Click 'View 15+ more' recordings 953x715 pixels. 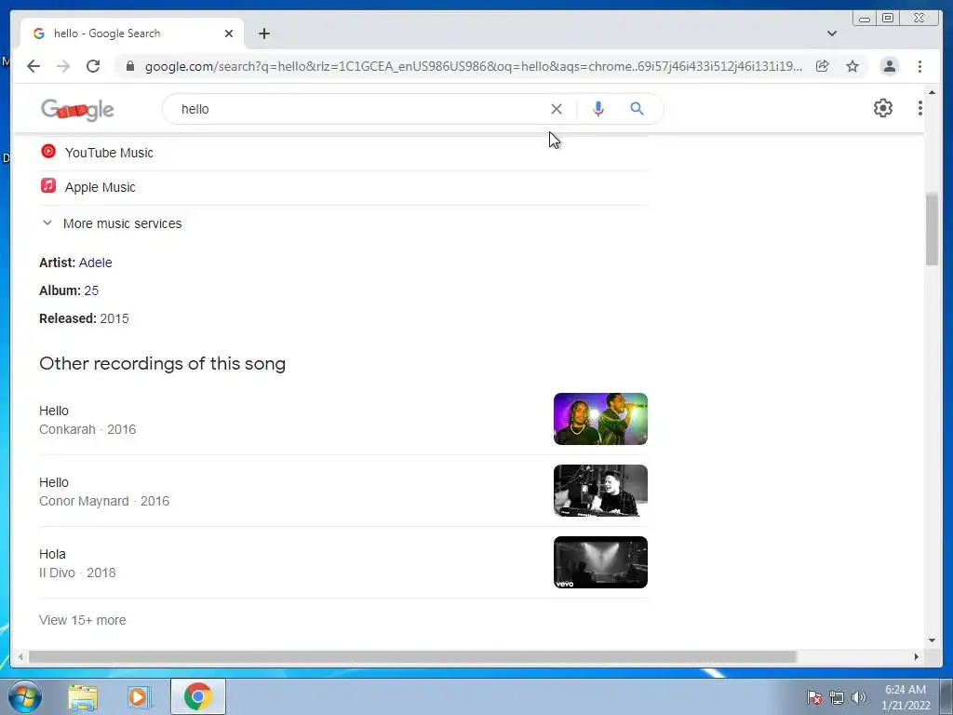(x=83, y=620)
